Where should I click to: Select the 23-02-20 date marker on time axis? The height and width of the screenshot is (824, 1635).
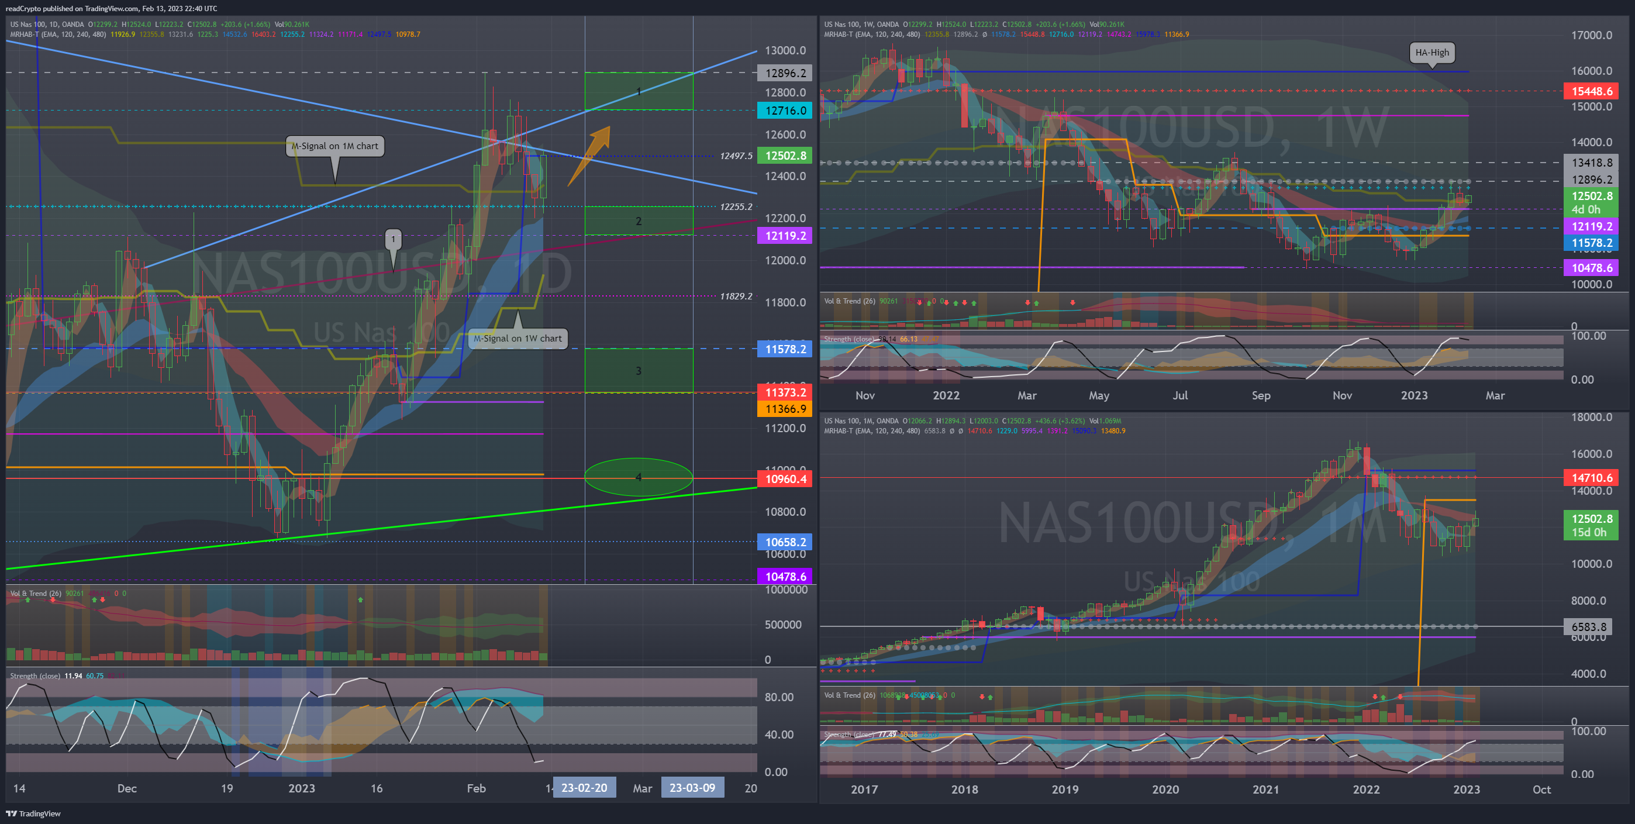click(584, 788)
